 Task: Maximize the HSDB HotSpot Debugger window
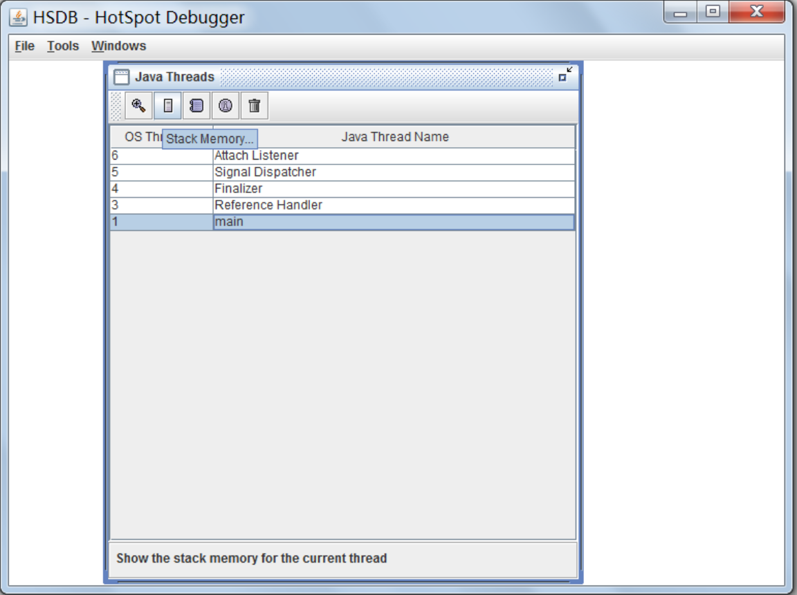pos(713,12)
